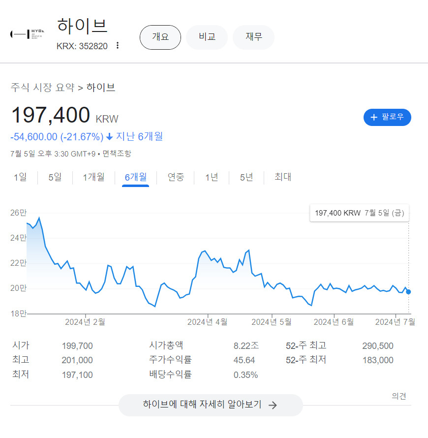Click the 20만 y-axis label
428x438 pixels.
coord(18,288)
